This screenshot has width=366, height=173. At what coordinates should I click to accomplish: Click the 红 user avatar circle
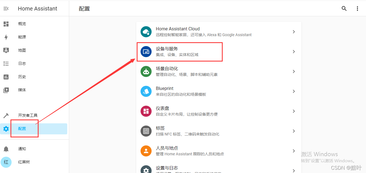[6, 162]
